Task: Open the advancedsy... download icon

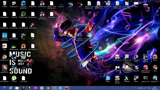Action: pyautogui.click(x=89, y=36)
